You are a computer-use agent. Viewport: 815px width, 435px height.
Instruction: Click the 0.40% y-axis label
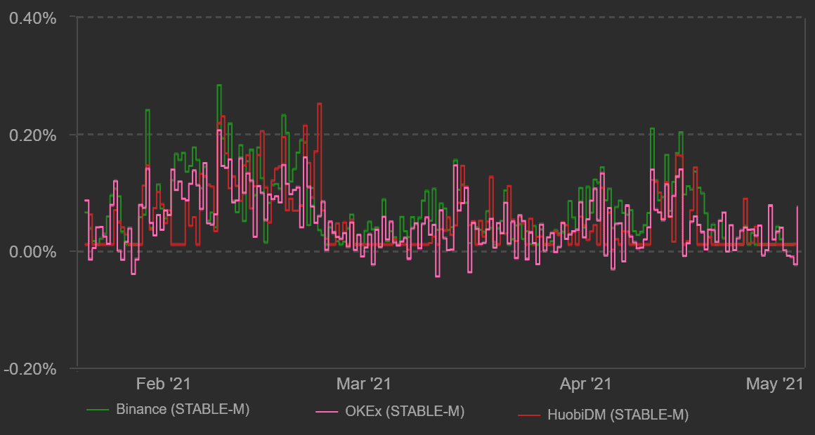pos(32,18)
